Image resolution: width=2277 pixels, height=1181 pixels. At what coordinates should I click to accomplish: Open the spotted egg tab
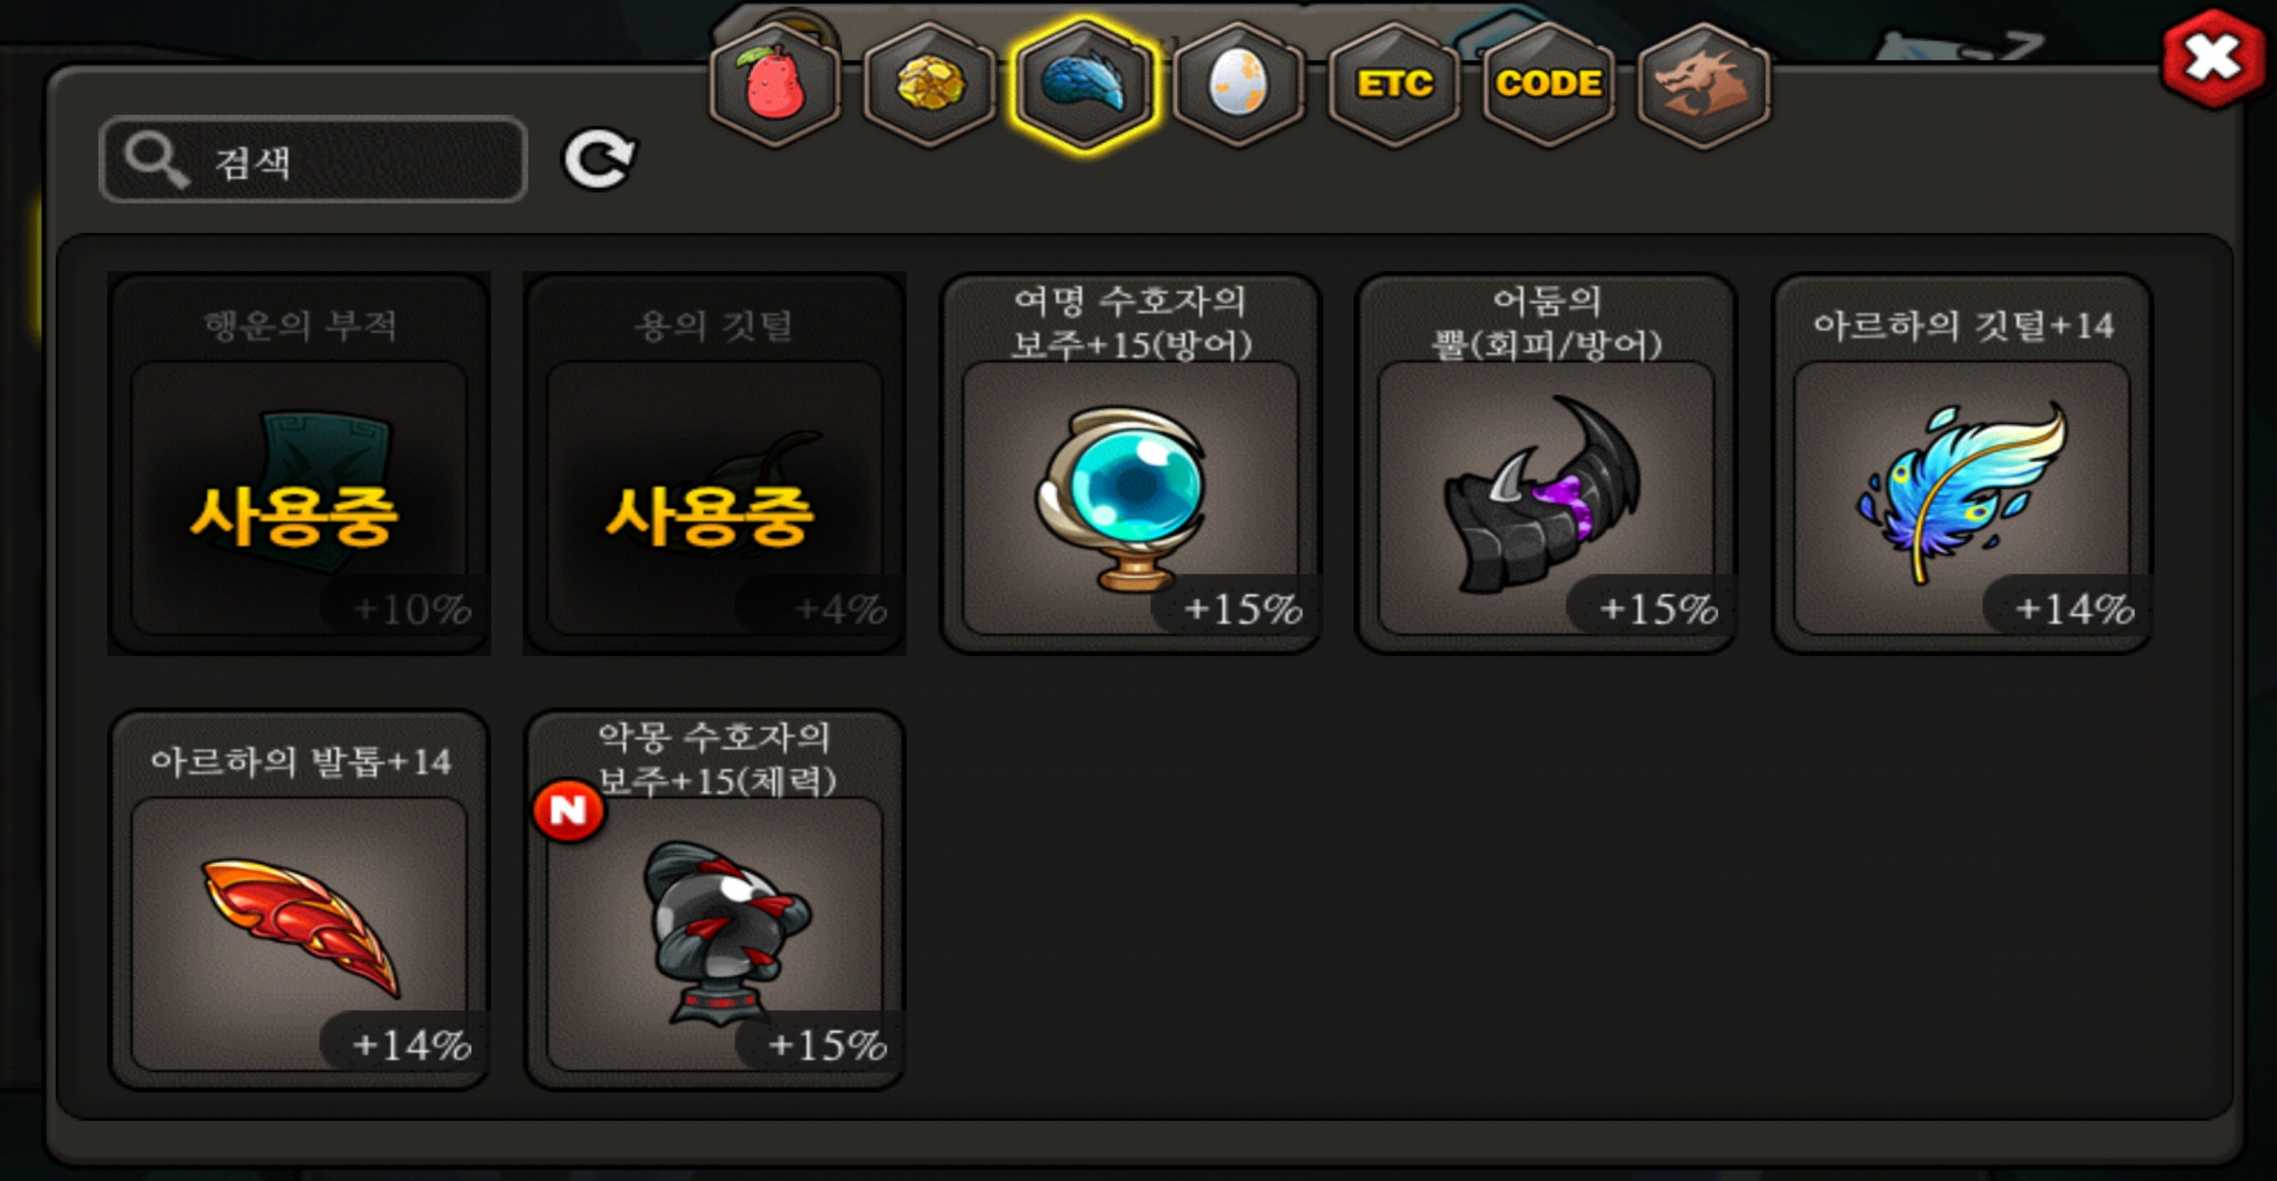1239,84
